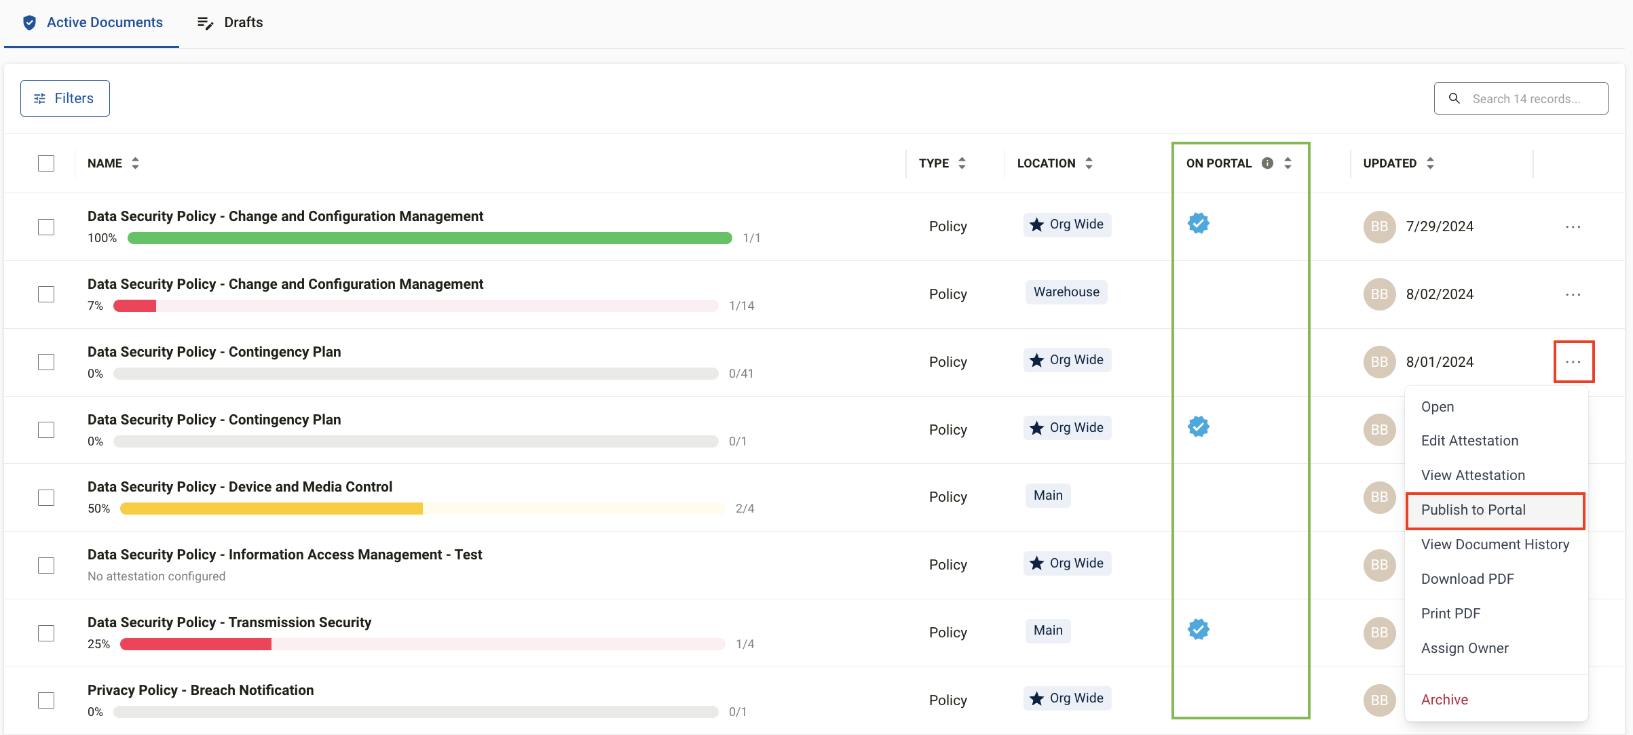Click the verified portal badge in first row

click(1198, 223)
